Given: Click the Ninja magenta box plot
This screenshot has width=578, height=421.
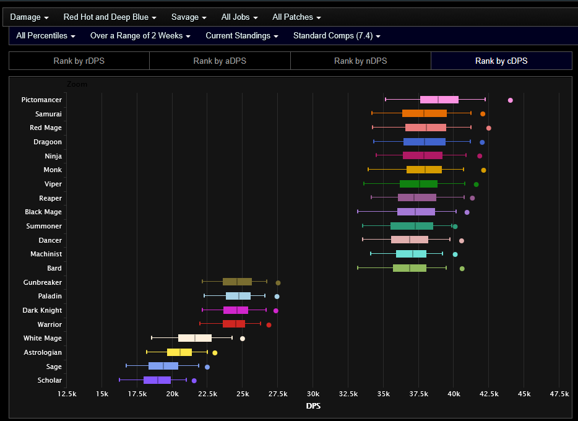Looking at the screenshot, I should 423,155.
